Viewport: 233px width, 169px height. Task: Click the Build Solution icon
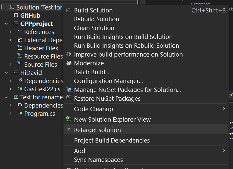68,10
